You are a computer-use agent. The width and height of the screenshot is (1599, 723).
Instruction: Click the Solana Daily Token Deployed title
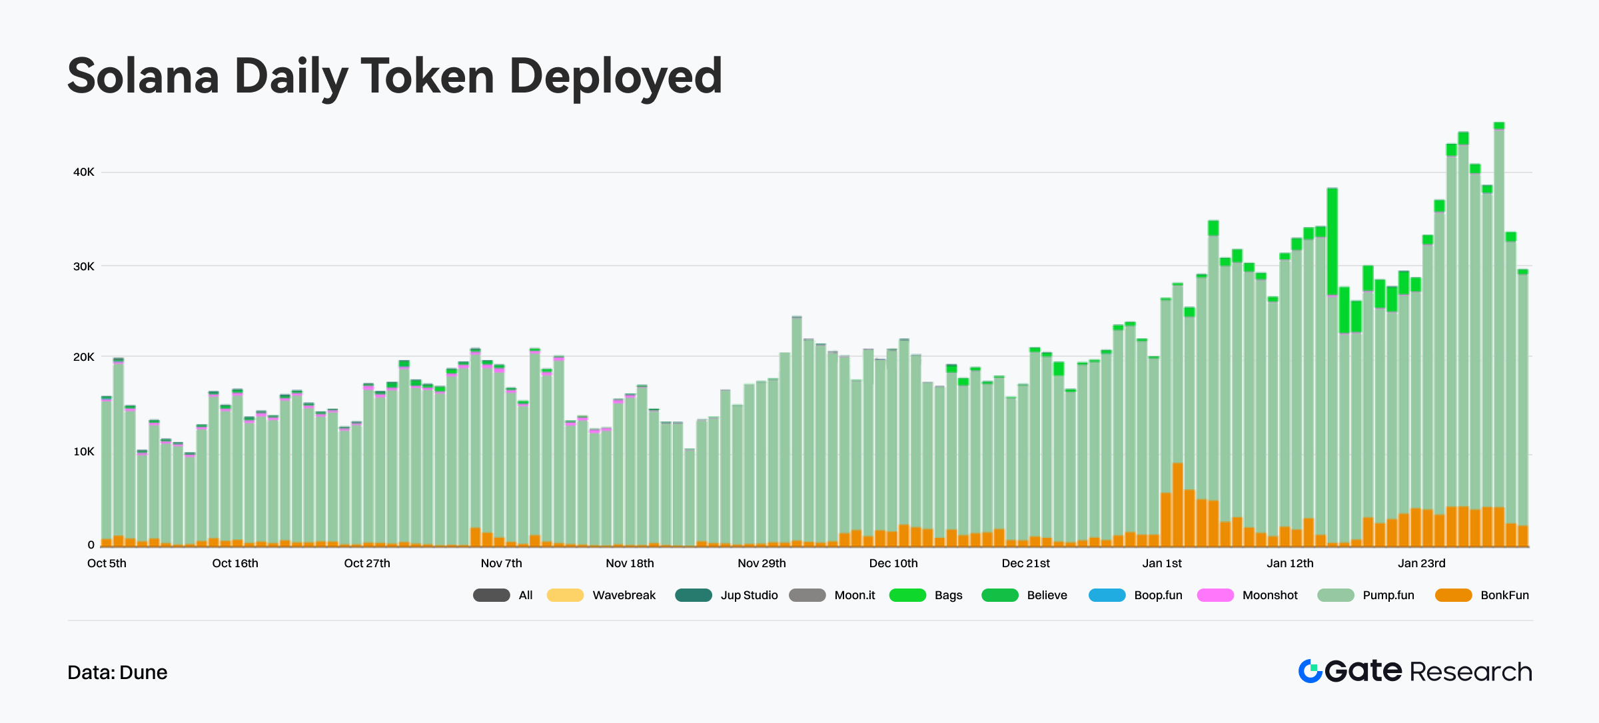pyautogui.click(x=394, y=76)
